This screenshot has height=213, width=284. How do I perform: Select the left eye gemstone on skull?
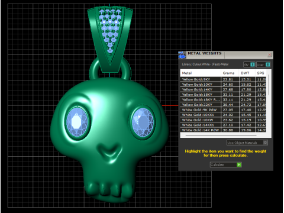pos(77,122)
